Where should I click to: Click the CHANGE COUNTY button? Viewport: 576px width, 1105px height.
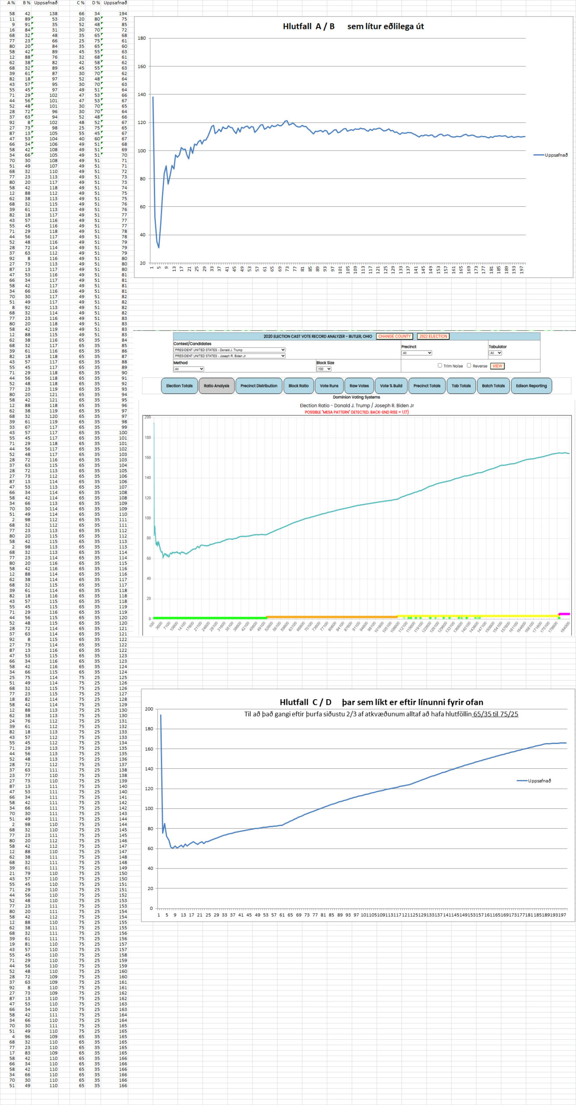[394, 336]
